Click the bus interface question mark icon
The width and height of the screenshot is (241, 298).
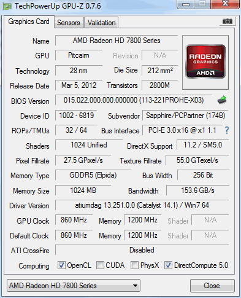[227, 130]
